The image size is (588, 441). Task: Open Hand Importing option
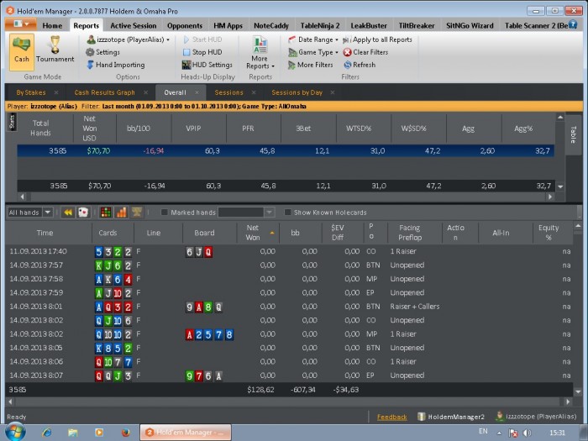(116, 65)
